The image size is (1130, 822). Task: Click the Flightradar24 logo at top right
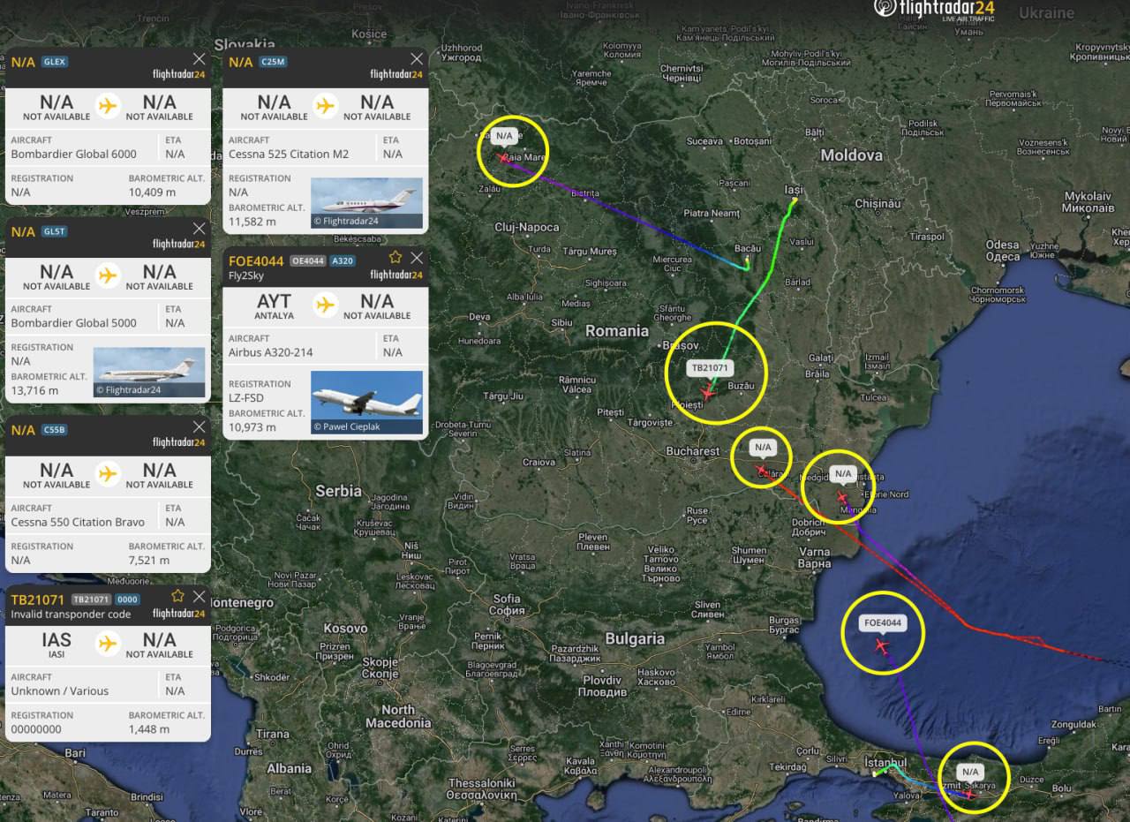(x=935, y=10)
